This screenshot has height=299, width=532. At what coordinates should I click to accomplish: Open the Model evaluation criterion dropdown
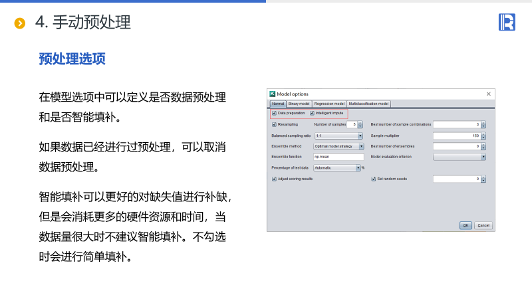(x=460, y=157)
